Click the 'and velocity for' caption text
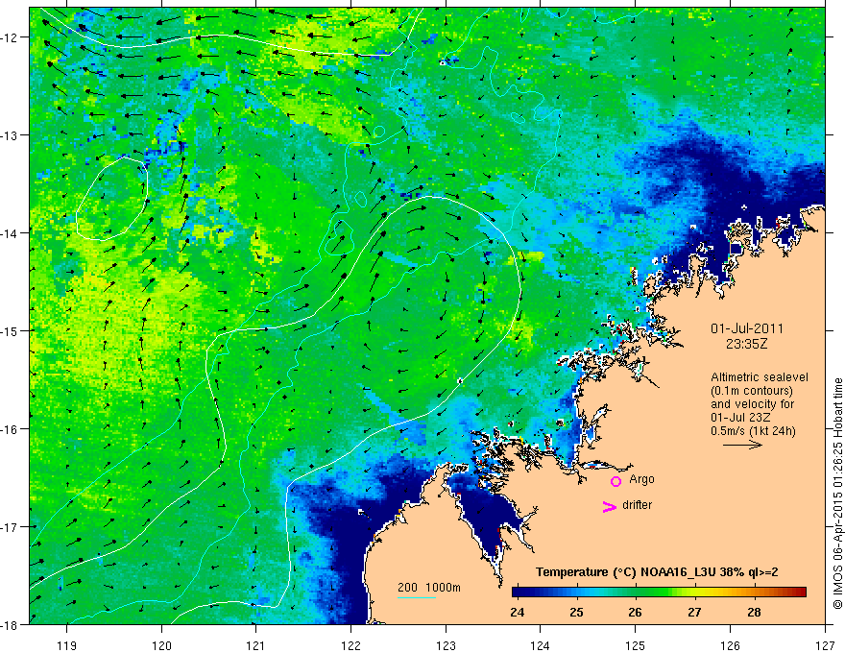 [752, 404]
